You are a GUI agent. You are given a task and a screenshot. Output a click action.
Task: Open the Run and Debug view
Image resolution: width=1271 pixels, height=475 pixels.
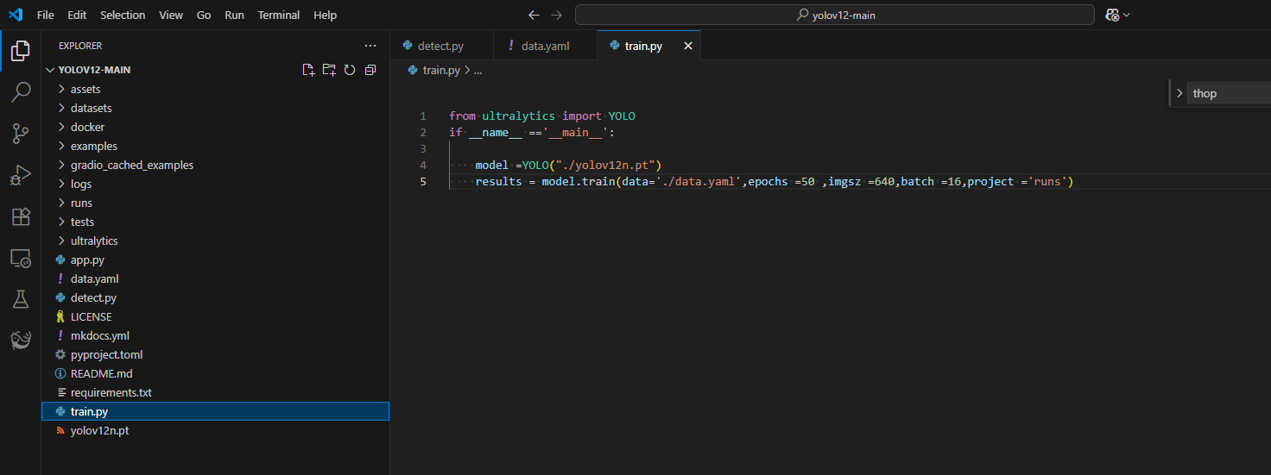tap(21, 175)
